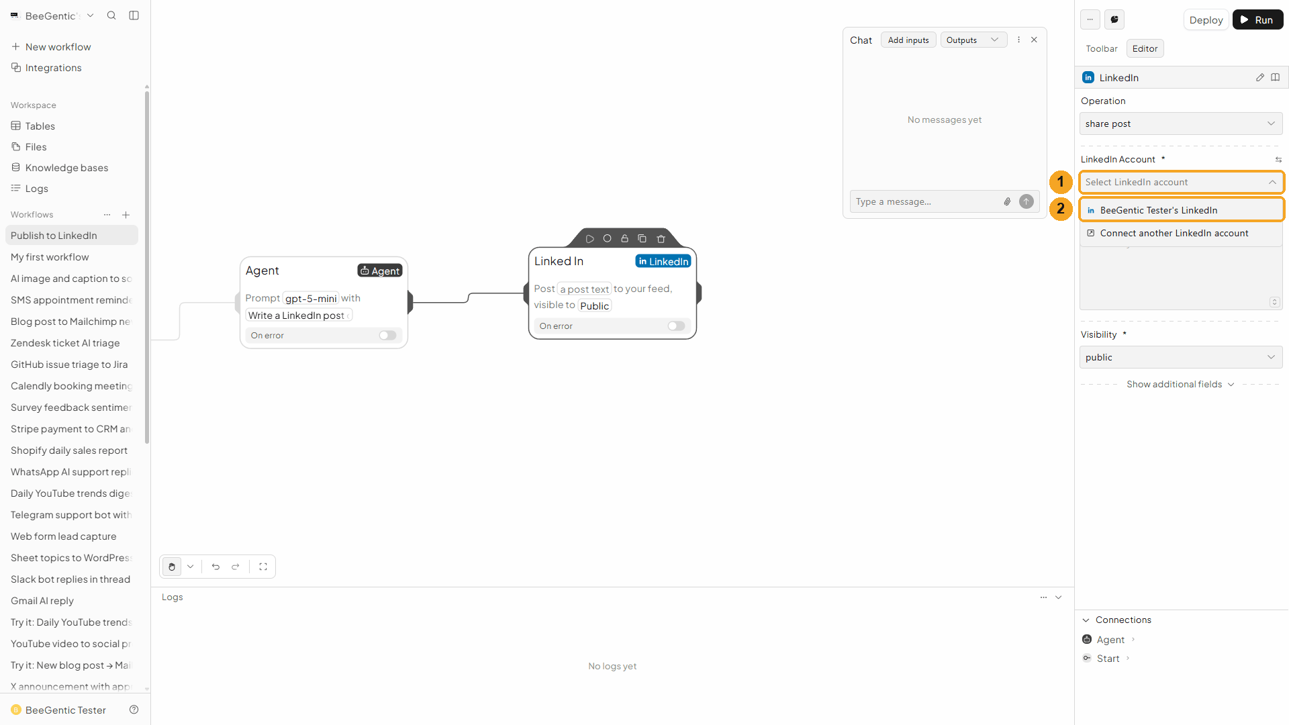1289x725 pixels.
Task: Add a new workflow with plus icon
Action: (126, 215)
